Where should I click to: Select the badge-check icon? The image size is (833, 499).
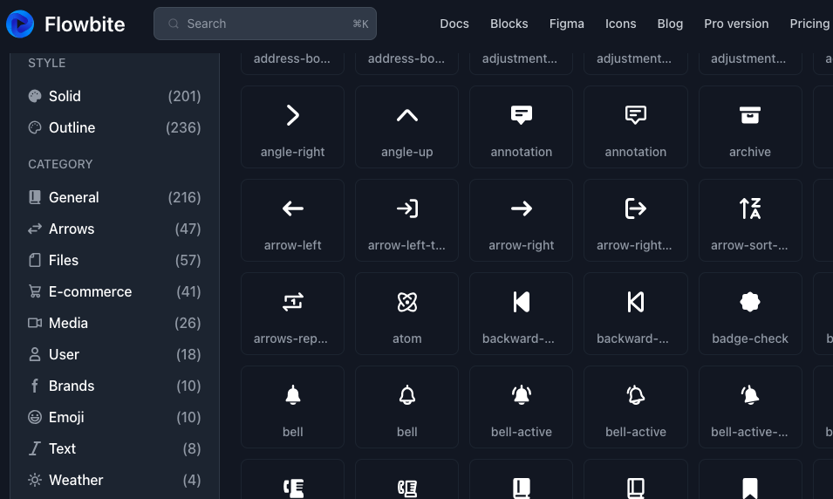click(x=749, y=313)
